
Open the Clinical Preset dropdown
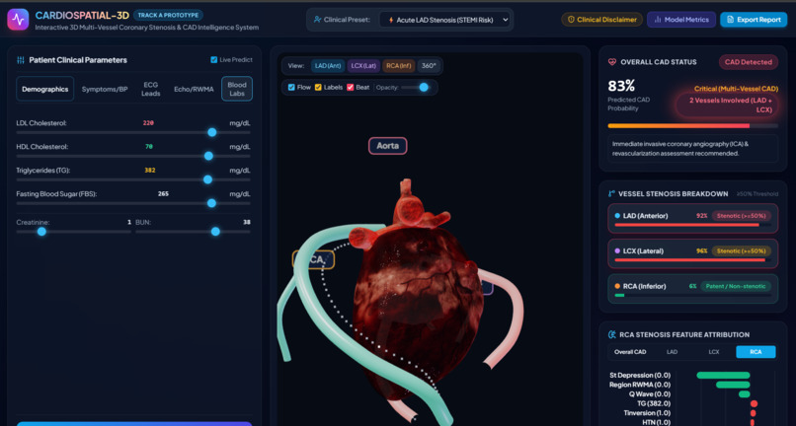coord(444,20)
